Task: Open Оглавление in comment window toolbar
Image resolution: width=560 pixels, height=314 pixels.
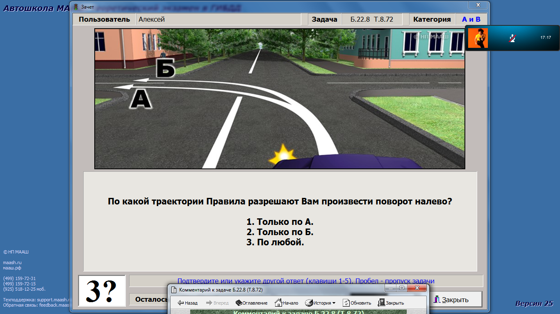Action: point(252,303)
